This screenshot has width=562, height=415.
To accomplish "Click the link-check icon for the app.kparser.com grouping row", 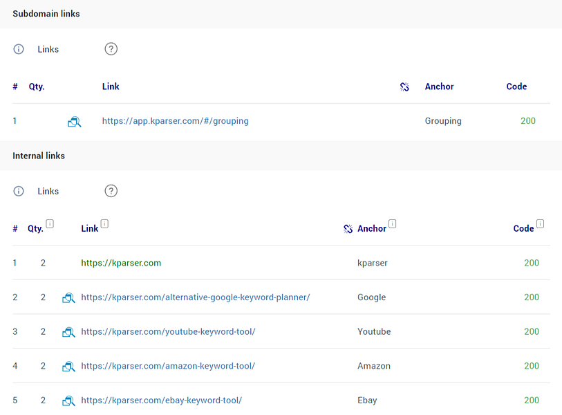I will (75, 121).
